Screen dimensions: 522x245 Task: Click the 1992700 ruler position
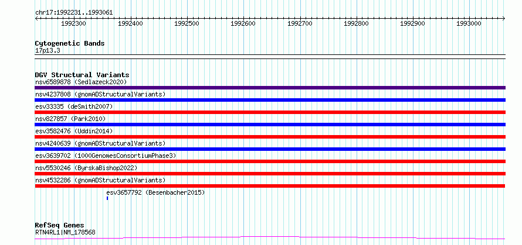pos(300,23)
